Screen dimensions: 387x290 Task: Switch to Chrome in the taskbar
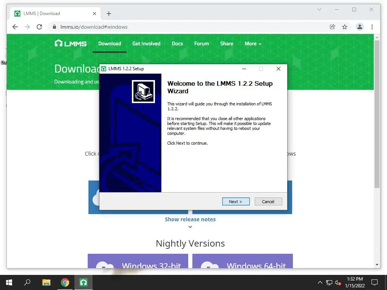[x=65, y=282]
